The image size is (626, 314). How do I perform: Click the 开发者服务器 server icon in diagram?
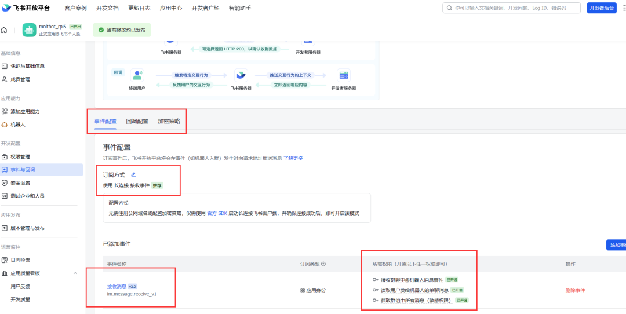[x=343, y=75]
